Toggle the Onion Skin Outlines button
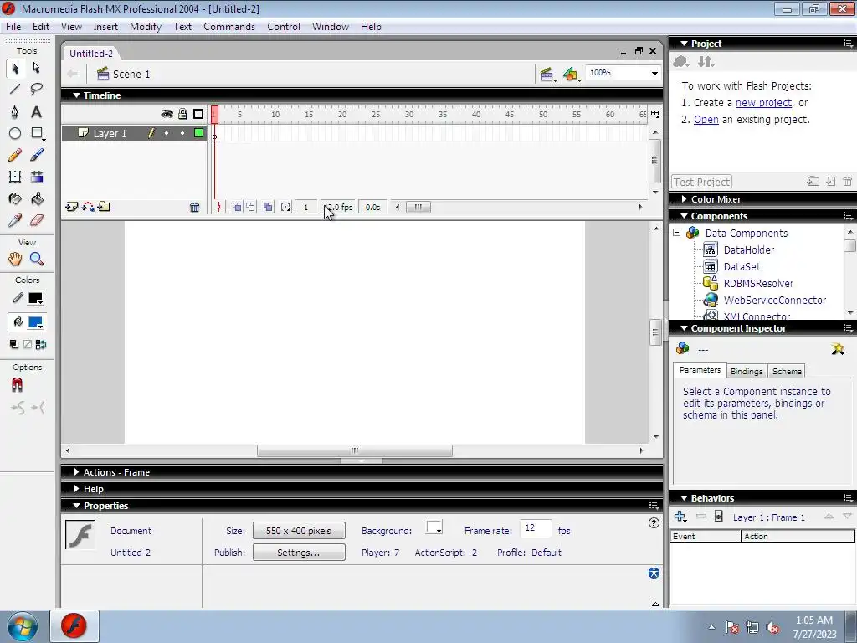The height and width of the screenshot is (643, 857). pos(251,208)
